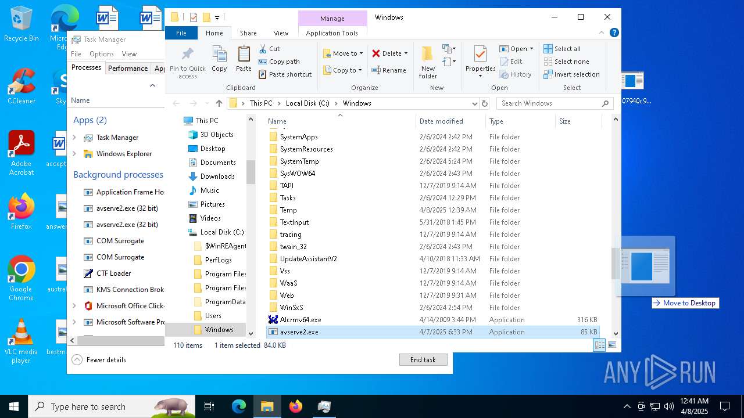Open the Application Tools tab
This screenshot has width=744, height=418.
(x=332, y=33)
